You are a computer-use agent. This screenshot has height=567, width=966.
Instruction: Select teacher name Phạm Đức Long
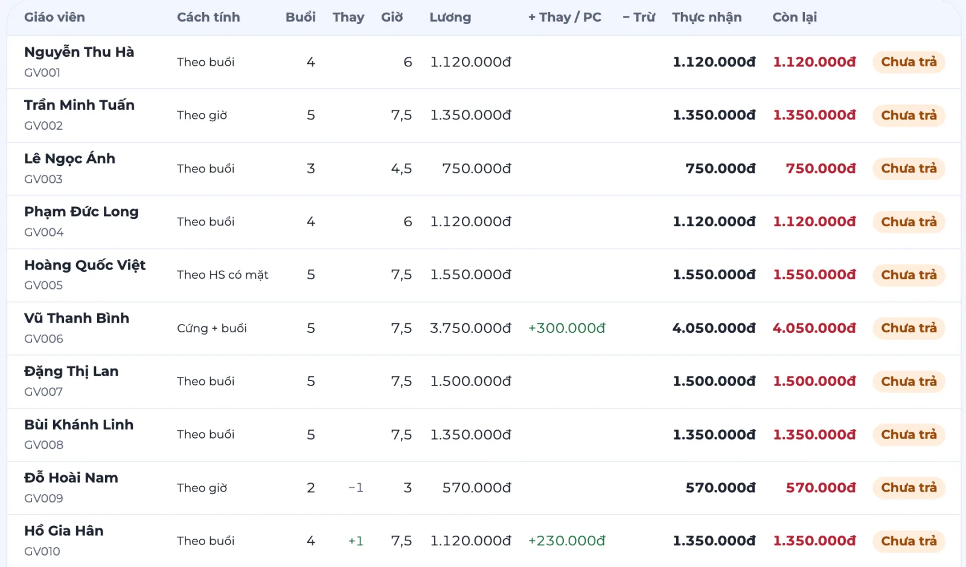pyautogui.click(x=82, y=212)
